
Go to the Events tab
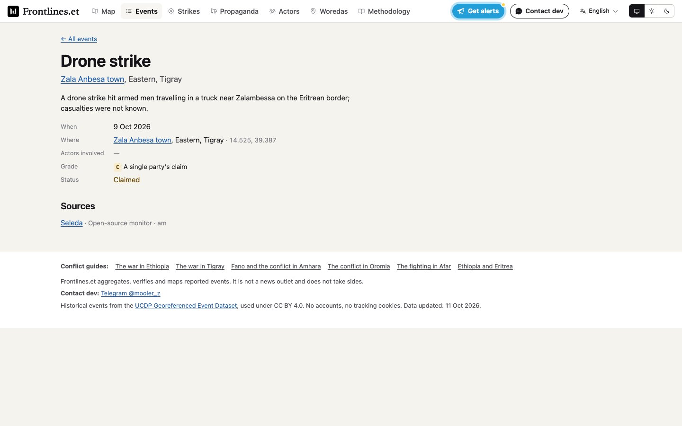click(x=141, y=11)
